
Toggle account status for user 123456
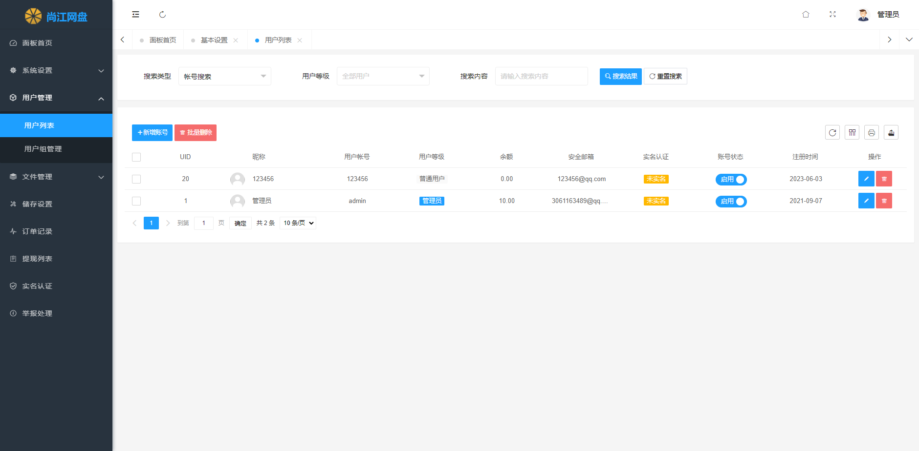(731, 180)
